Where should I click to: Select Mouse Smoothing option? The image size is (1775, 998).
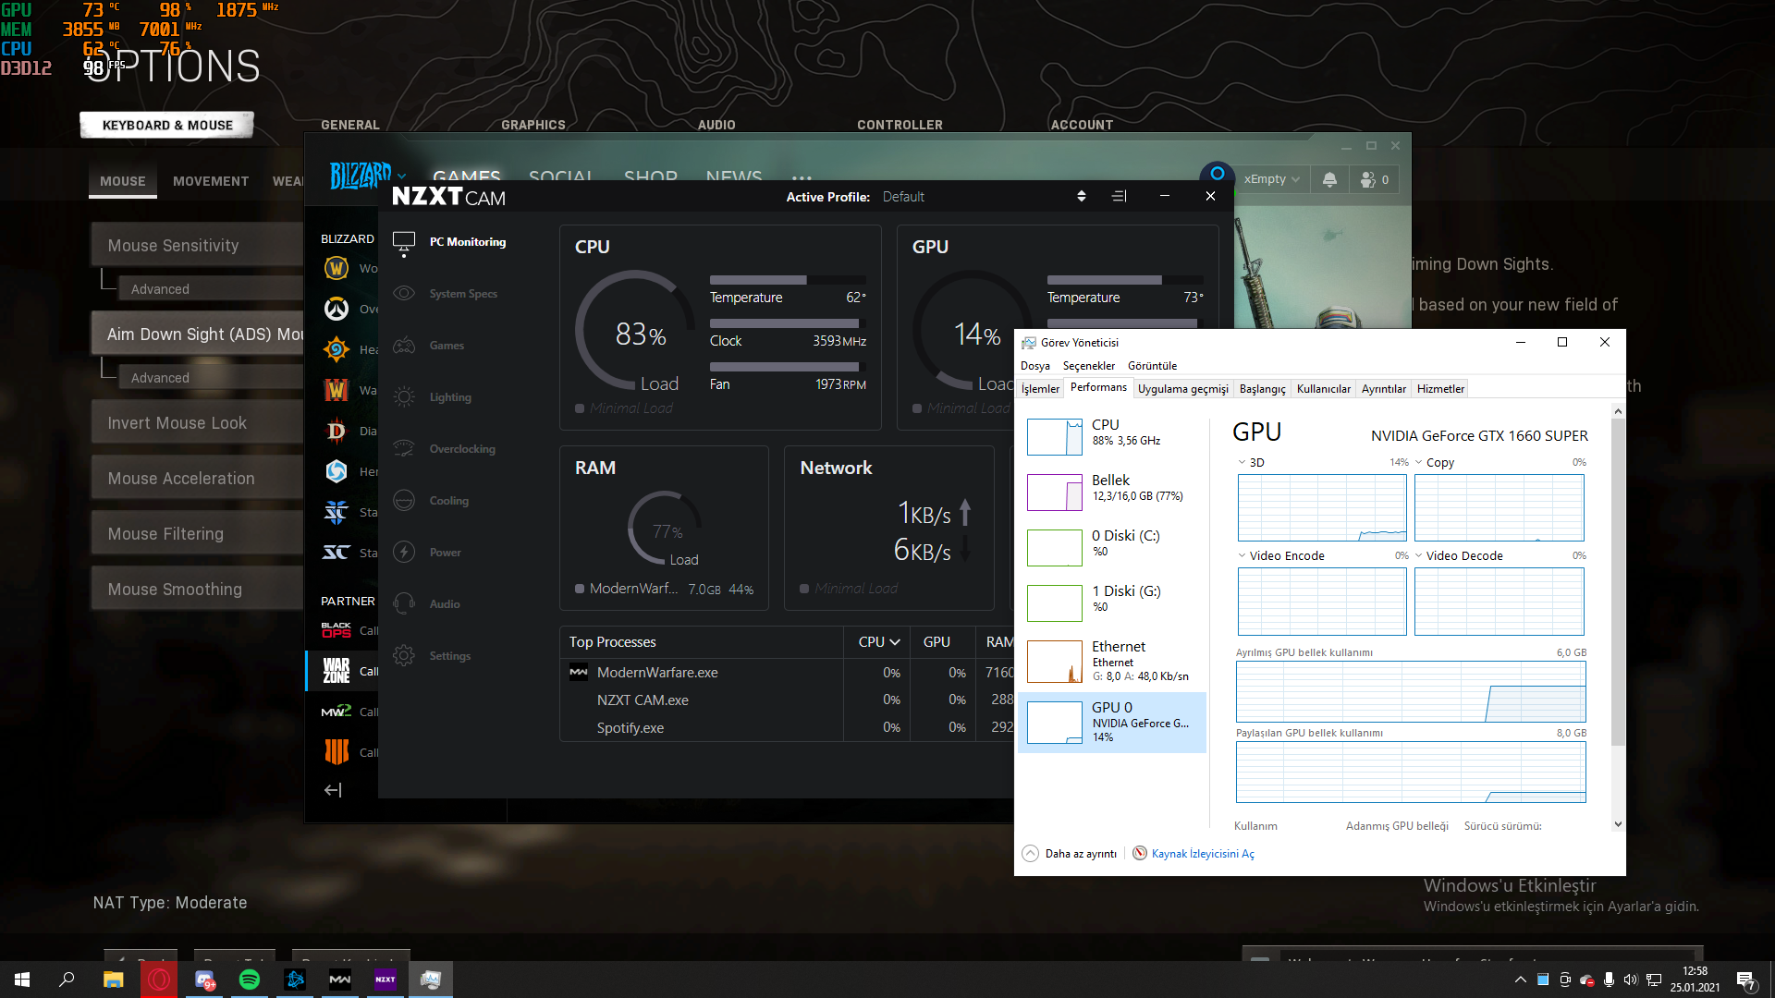pos(197,590)
